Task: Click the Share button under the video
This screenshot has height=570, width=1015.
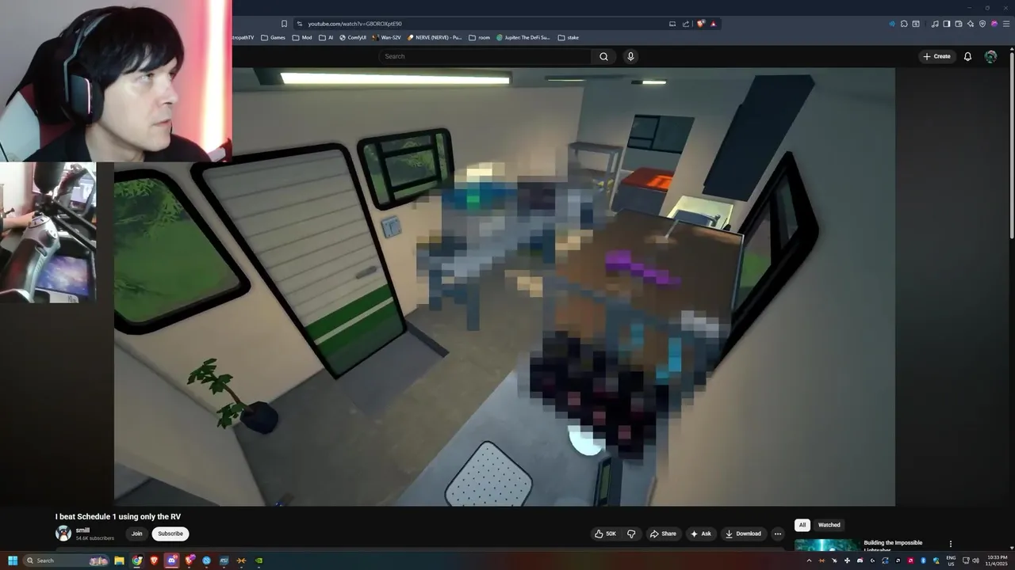Action: tap(663, 534)
